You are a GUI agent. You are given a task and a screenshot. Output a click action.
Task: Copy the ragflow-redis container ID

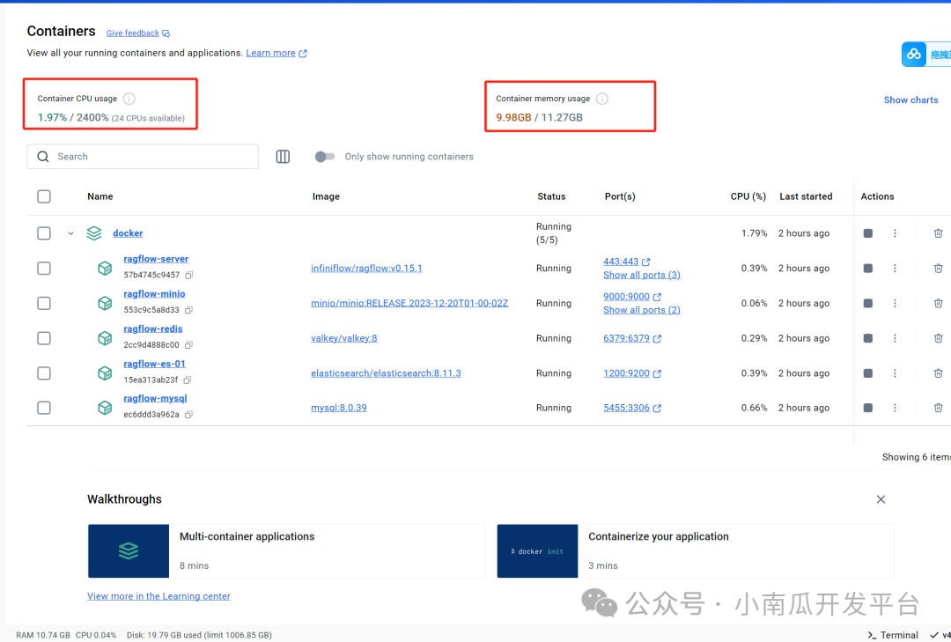click(188, 344)
